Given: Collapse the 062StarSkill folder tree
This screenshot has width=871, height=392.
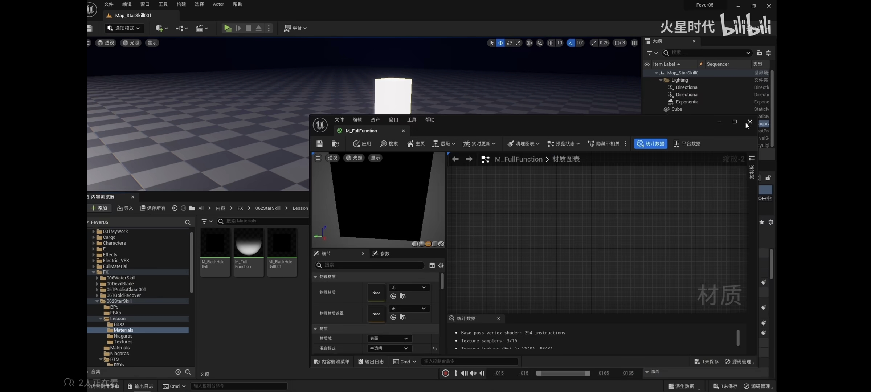Looking at the screenshot, I should 97,301.
